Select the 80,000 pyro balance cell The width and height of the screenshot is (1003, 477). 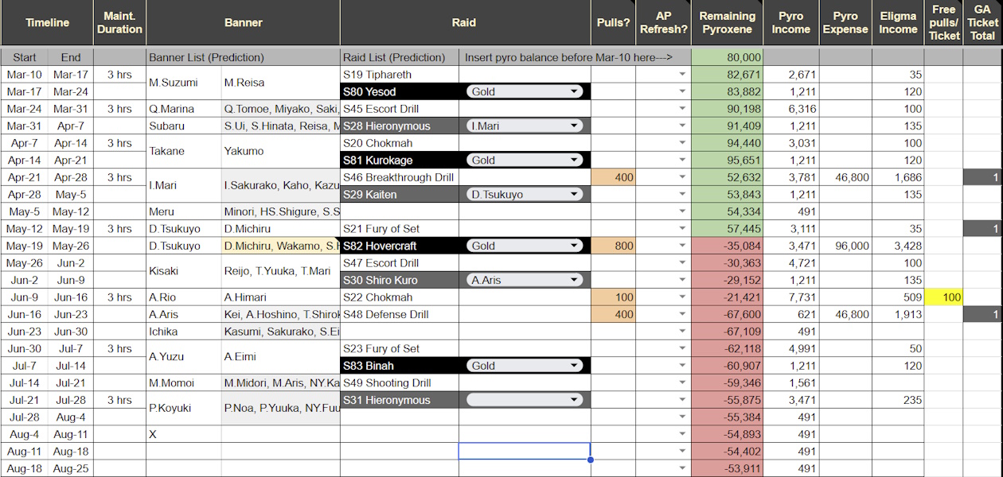point(728,57)
